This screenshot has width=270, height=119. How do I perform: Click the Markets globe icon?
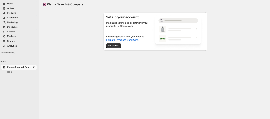point(4,36)
